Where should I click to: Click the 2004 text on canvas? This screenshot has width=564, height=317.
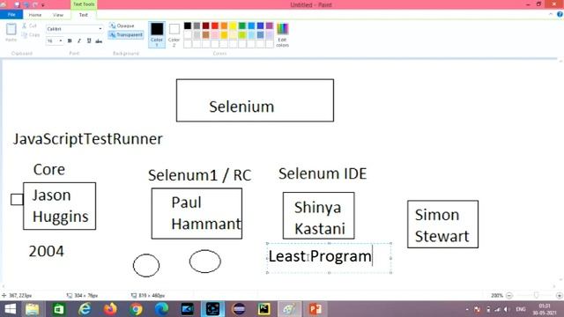click(x=46, y=251)
